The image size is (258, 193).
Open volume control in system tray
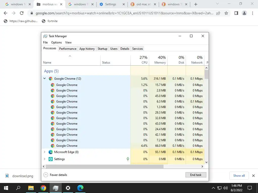tap(225, 188)
